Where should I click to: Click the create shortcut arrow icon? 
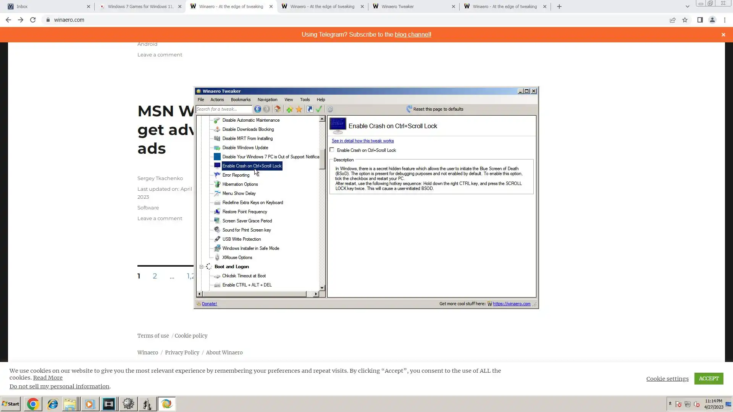[x=310, y=109]
